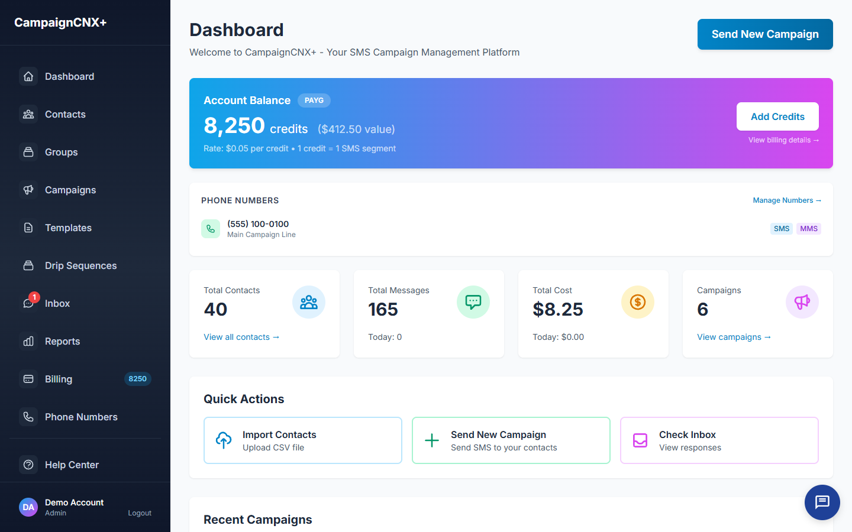This screenshot has height=532, width=852.
Task: Click the Import Contacts quick action card
Action: click(303, 440)
